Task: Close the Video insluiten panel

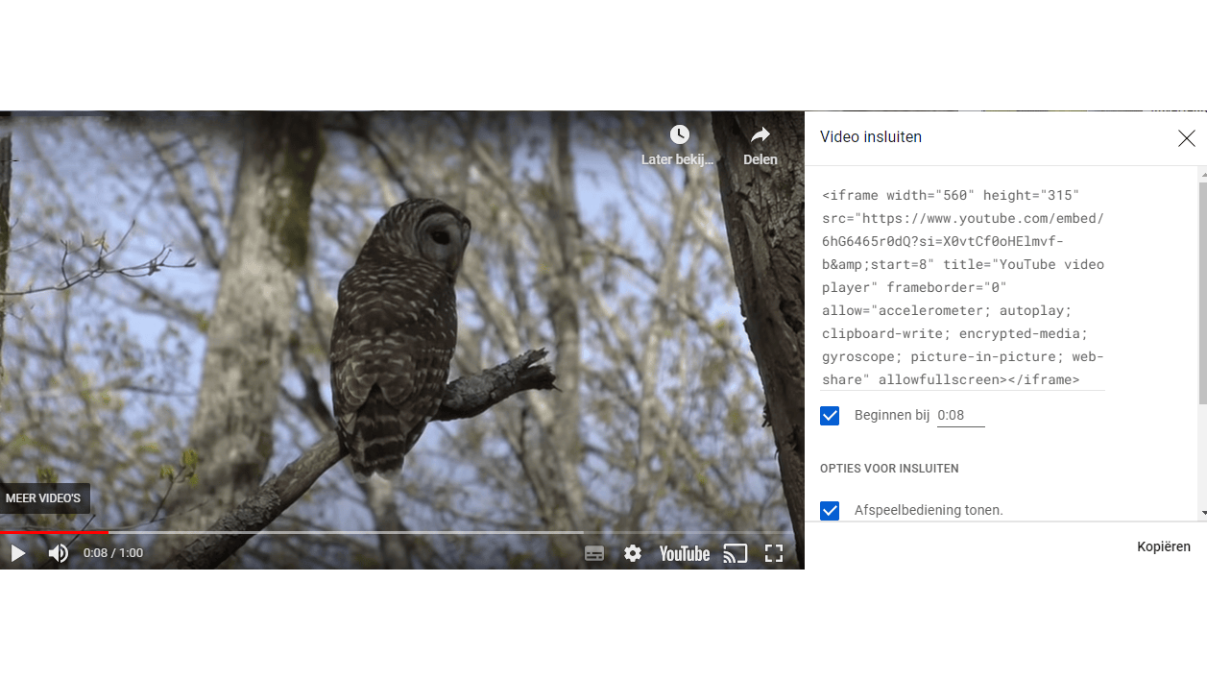Action: coord(1187,138)
